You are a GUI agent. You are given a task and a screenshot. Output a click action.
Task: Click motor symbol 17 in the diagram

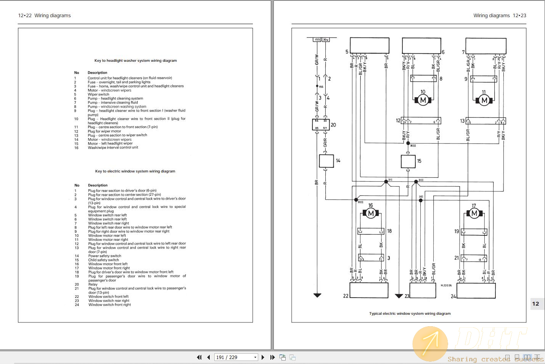pos(474,213)
